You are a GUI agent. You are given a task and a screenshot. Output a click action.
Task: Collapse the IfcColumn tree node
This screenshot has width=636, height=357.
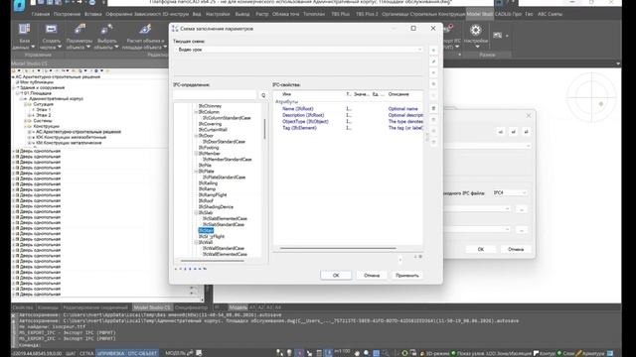click(x=196, y=112)
